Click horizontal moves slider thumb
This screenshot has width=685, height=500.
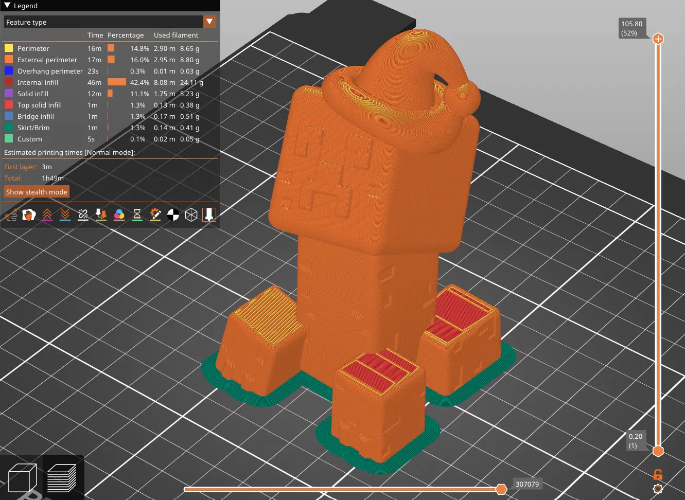(501, 489)
